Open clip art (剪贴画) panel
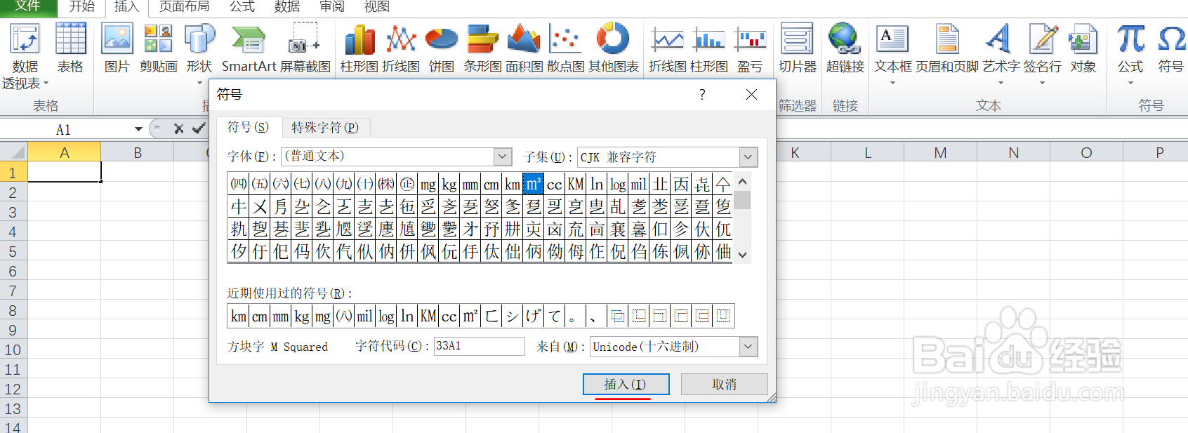 159,48
